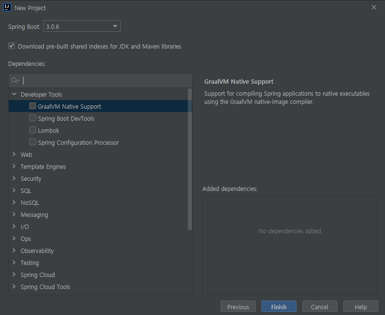Cancel the New Project wizard
385x315 pixels.
pos(320,307)
